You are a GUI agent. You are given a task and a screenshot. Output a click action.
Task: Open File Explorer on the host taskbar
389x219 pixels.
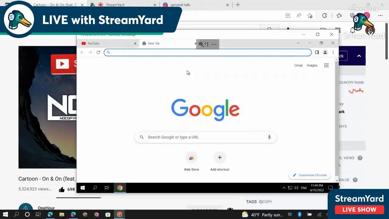pos(62,214)
